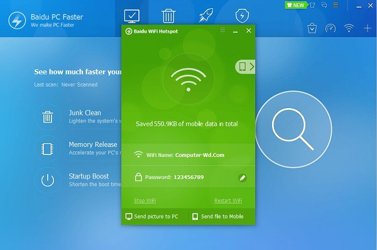377x250 pixels.
Task: Open the WiFi Hotspot window menu icon
Action: [222, 30]
